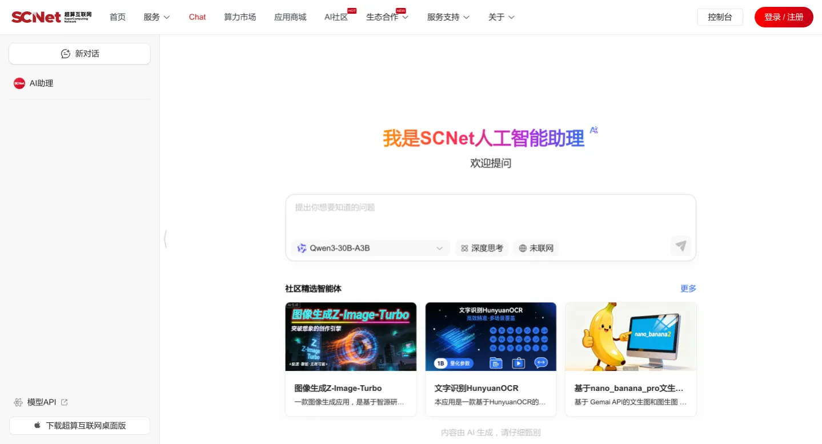The image size is (822, 444).
Task: Enable 深度思考 deep thinking mode
Action: pos(482,248)
